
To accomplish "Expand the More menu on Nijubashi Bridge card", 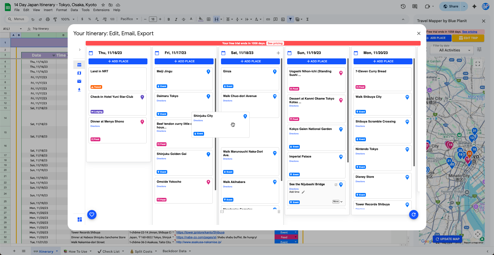I will (337, 202).
